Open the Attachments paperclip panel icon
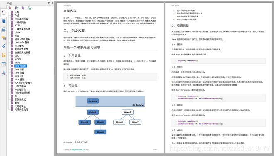 3,46
